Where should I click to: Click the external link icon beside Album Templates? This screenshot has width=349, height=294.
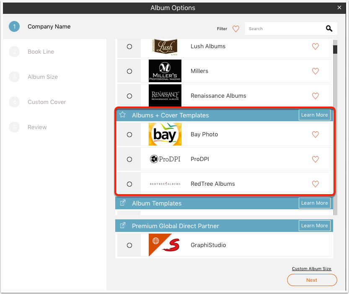(123, 203)
